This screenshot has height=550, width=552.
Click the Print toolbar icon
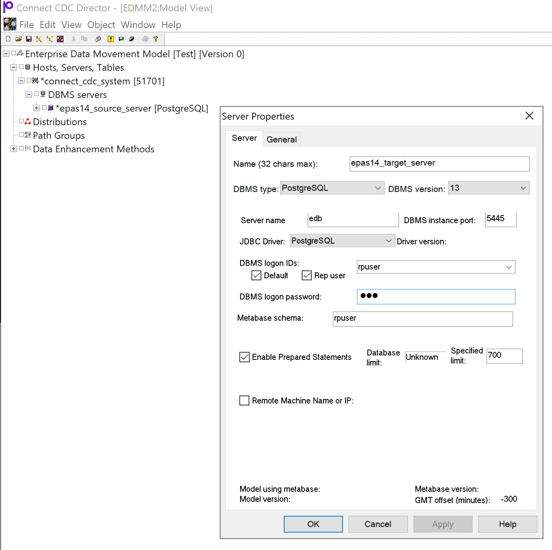(x=145, y=39)
